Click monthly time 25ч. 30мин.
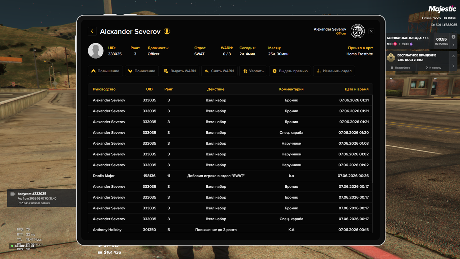Viewport: 460px width, 259px height. point(279,54)
